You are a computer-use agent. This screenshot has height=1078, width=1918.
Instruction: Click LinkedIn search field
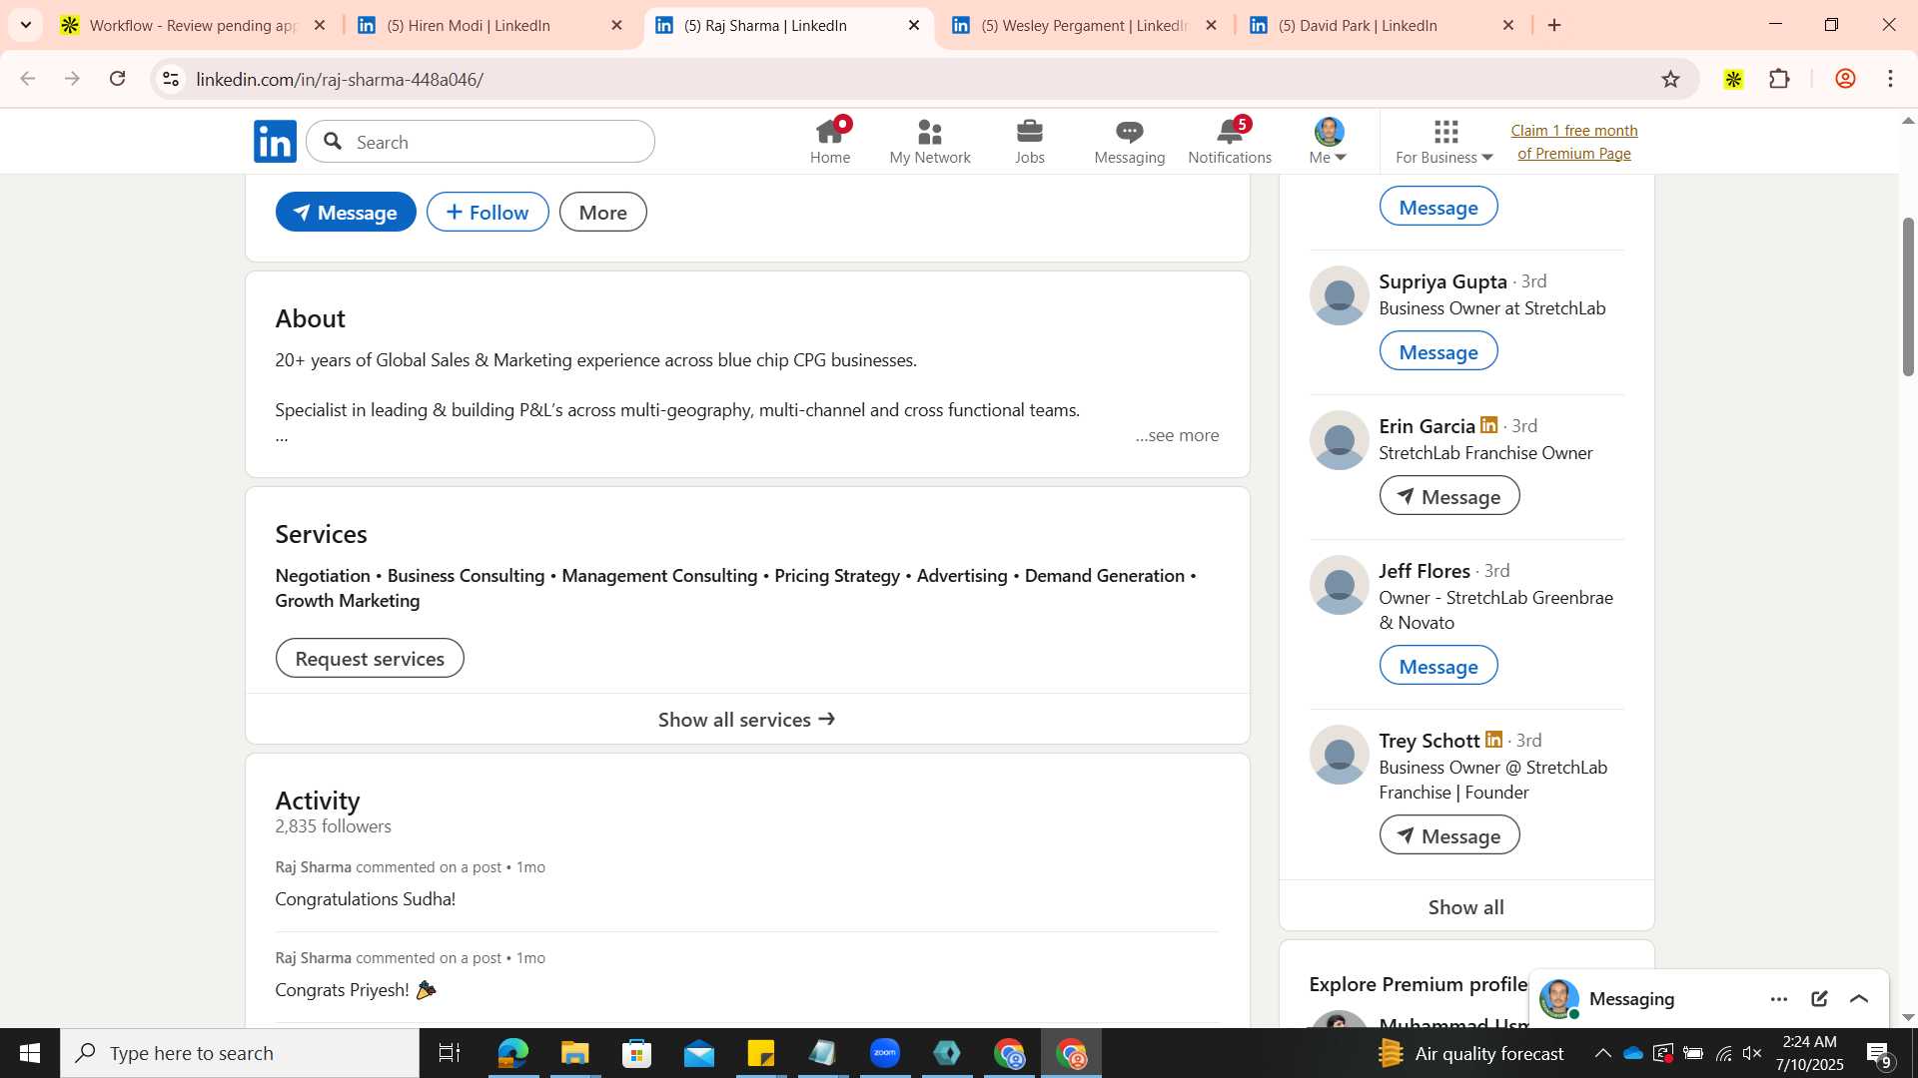(x=480, y=142)
